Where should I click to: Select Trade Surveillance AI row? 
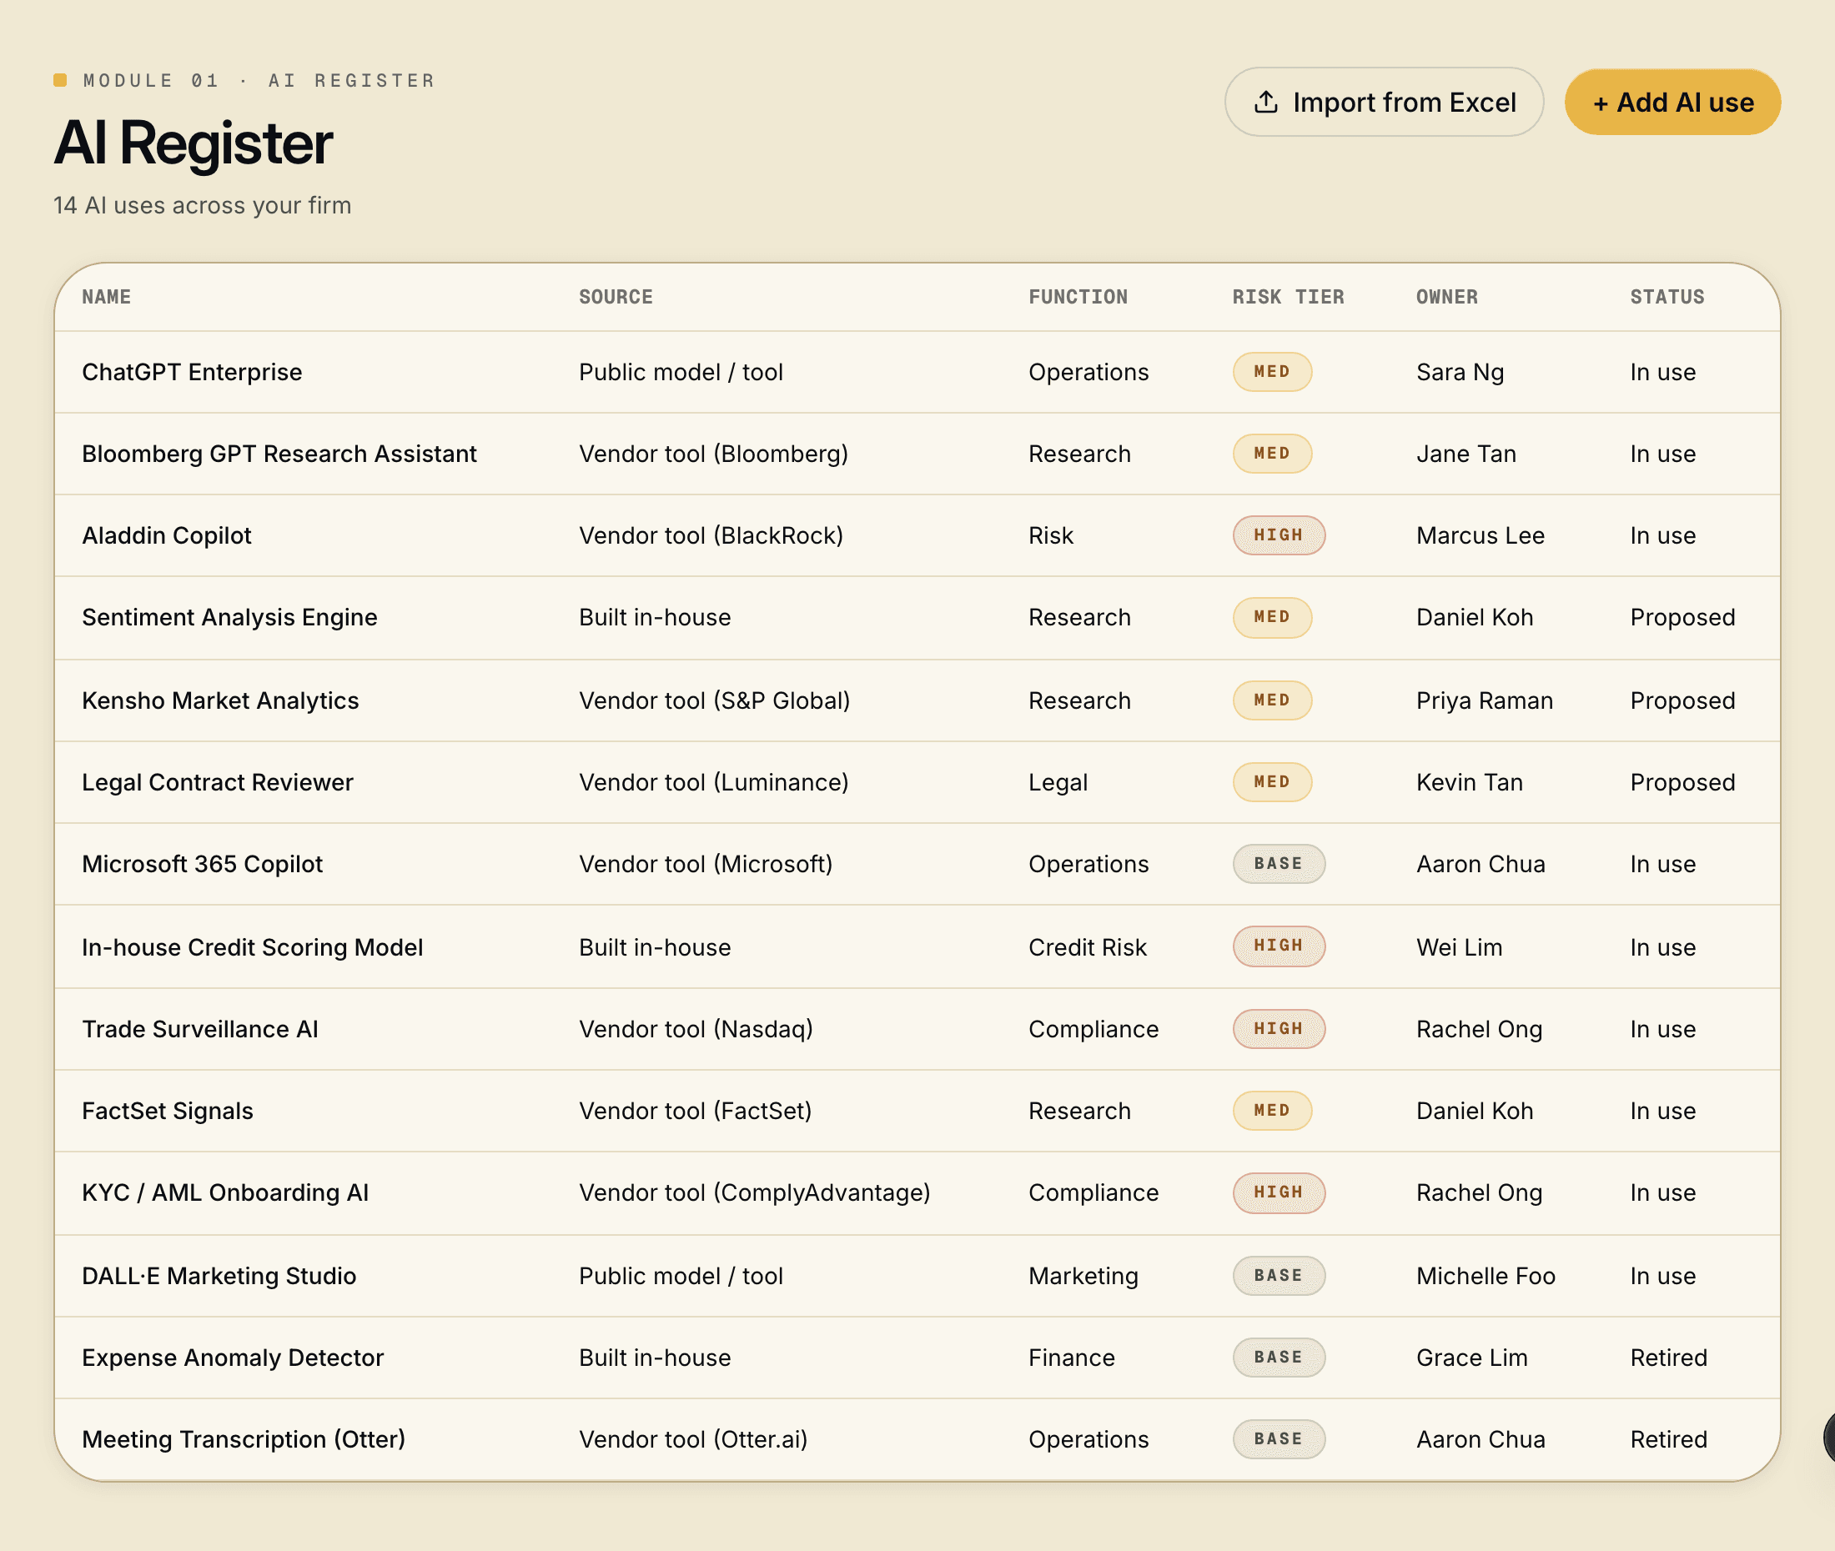click(x=917, y=1030)
